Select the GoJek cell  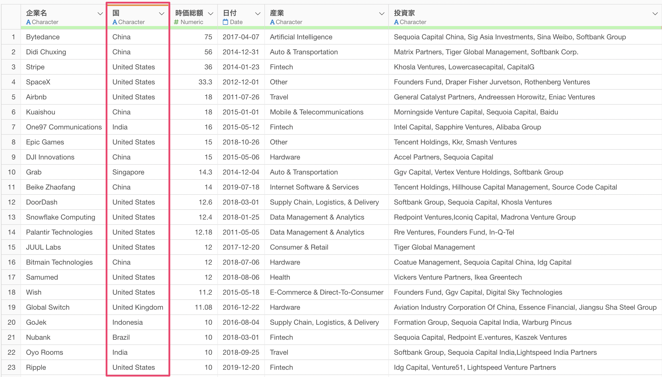pos(63,322)
